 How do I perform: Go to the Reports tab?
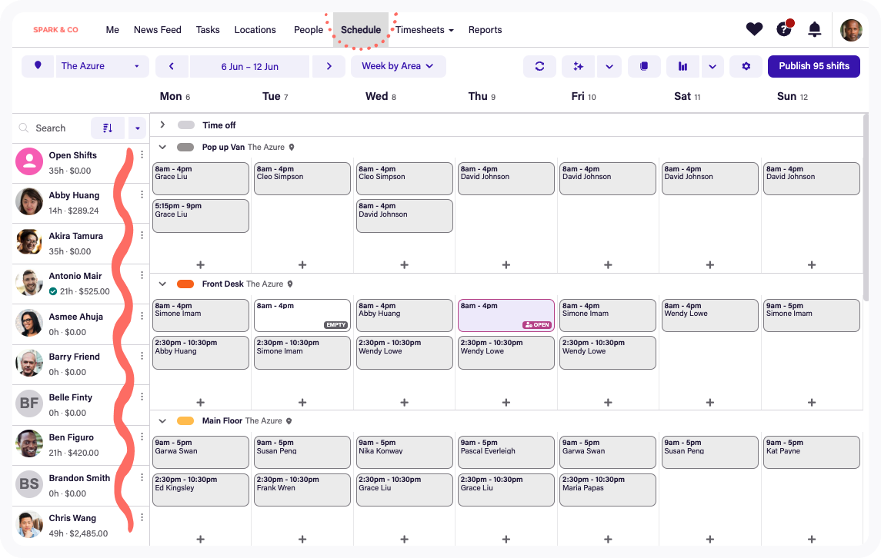[485, 30]
